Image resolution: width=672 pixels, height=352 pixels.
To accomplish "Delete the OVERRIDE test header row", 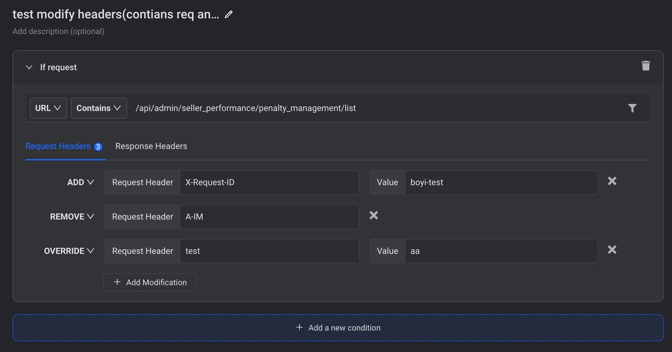I will tap(612, 250).
